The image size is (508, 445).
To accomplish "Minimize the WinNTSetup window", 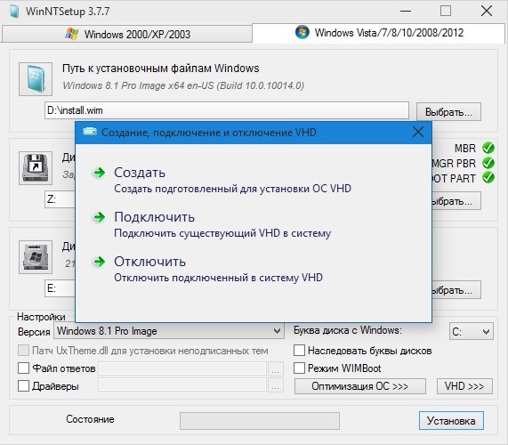I will click(406, 12).
